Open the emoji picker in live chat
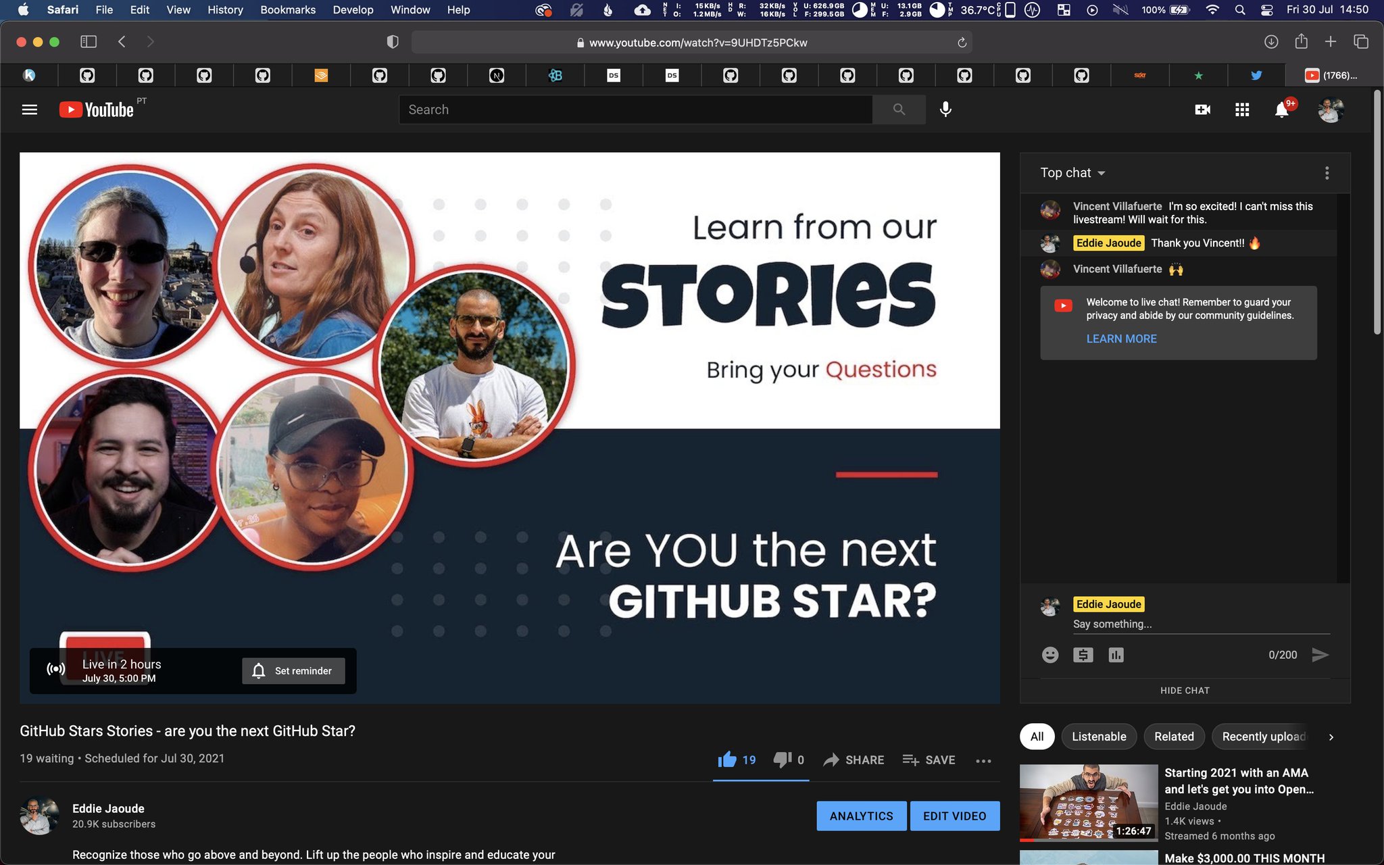The image size is (1384, 865). point(1049,655)
